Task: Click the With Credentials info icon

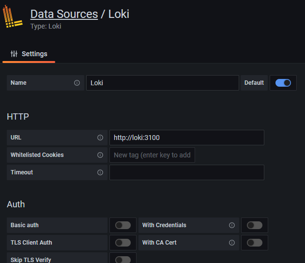Action: pyautogui.click(x=232, y=225)
